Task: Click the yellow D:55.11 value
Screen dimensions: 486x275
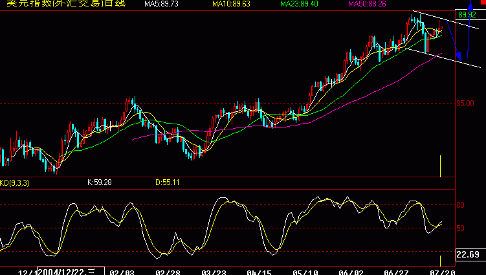Action: coord(168,182)
